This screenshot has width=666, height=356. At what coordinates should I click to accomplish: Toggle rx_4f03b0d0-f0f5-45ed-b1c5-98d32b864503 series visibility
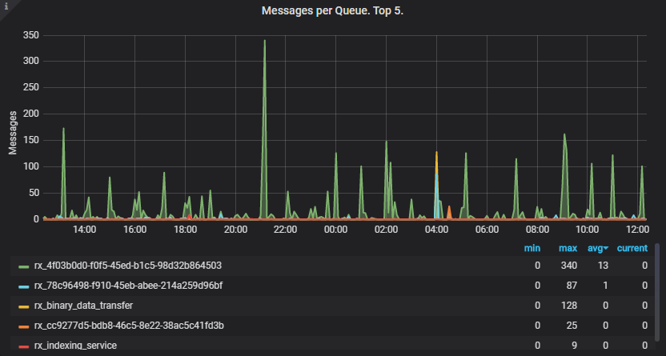tap(128, 266)
